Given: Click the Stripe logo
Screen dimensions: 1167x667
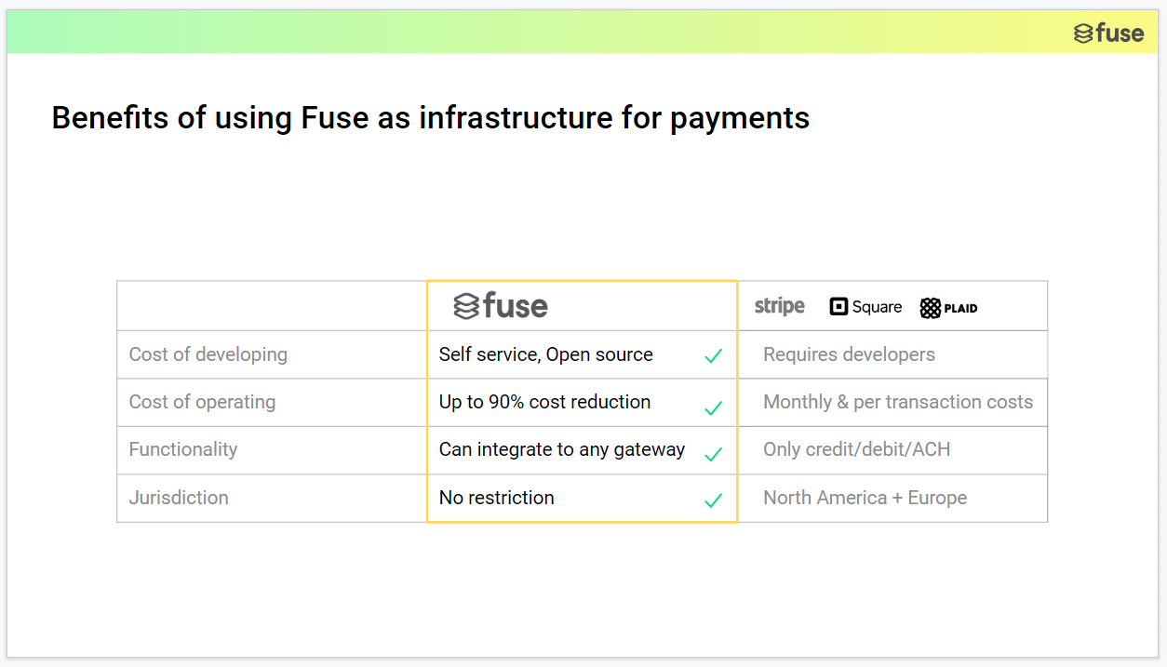Looking at the screenshot, I should [779, 306].
